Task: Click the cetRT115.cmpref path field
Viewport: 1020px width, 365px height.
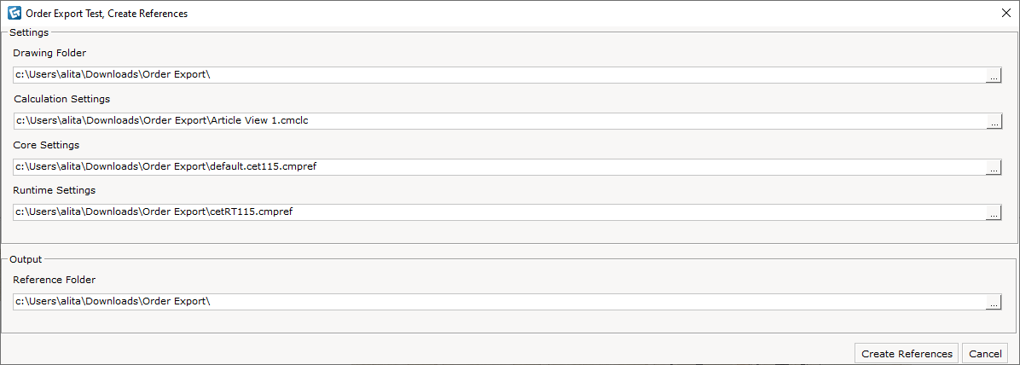Action: (500, 211)
